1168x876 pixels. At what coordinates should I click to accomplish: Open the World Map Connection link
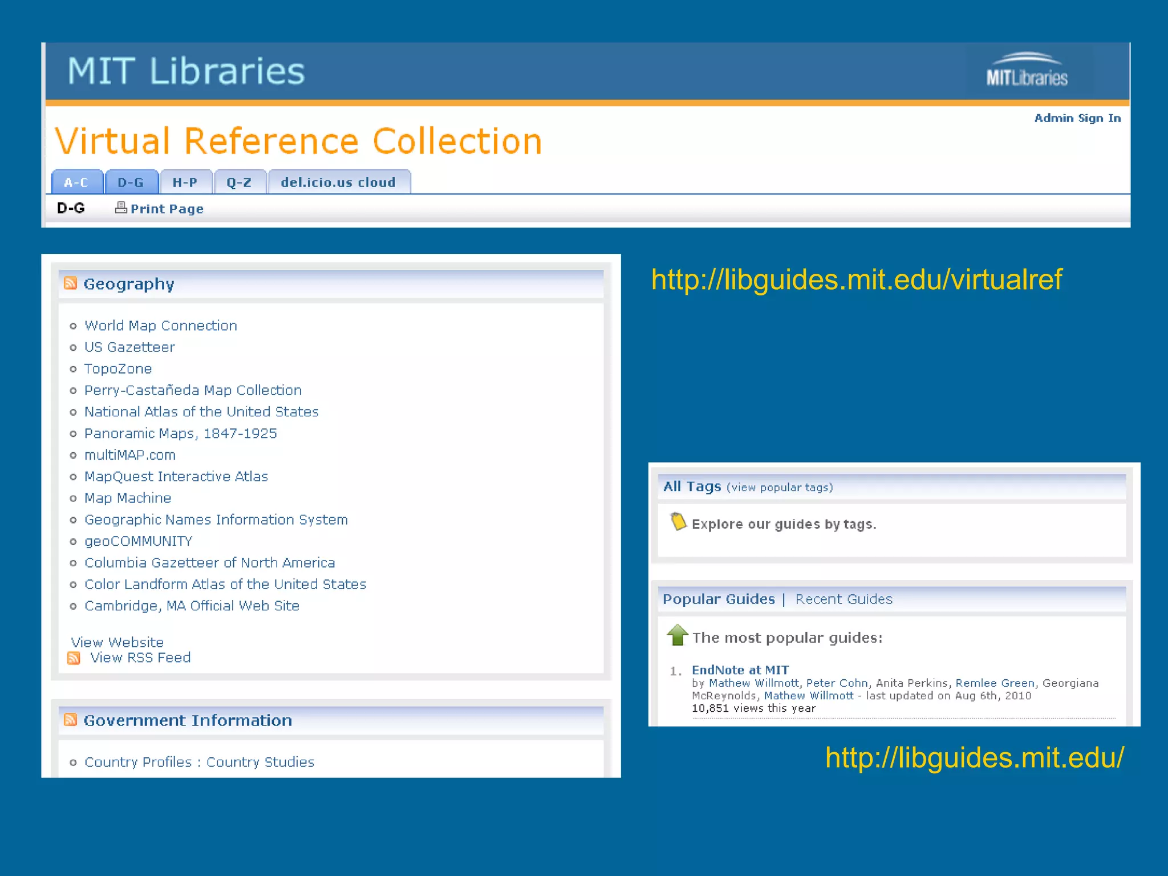(161, 326)
